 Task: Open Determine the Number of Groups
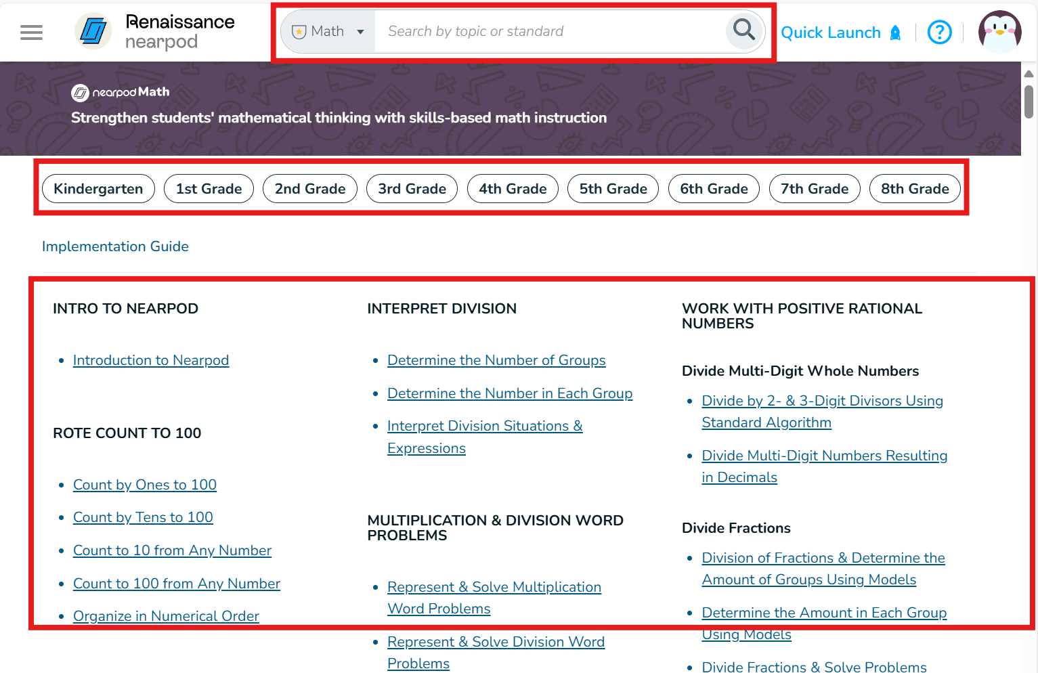point(496,360)
